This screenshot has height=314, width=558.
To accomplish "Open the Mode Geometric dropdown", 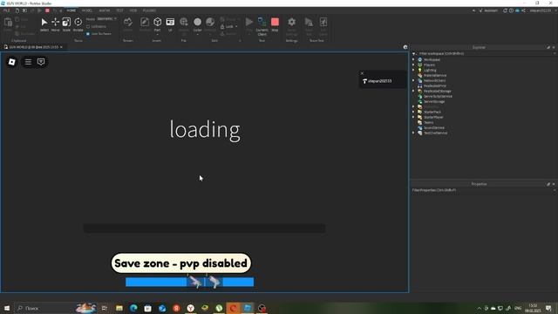I will [x=106, y=19].
